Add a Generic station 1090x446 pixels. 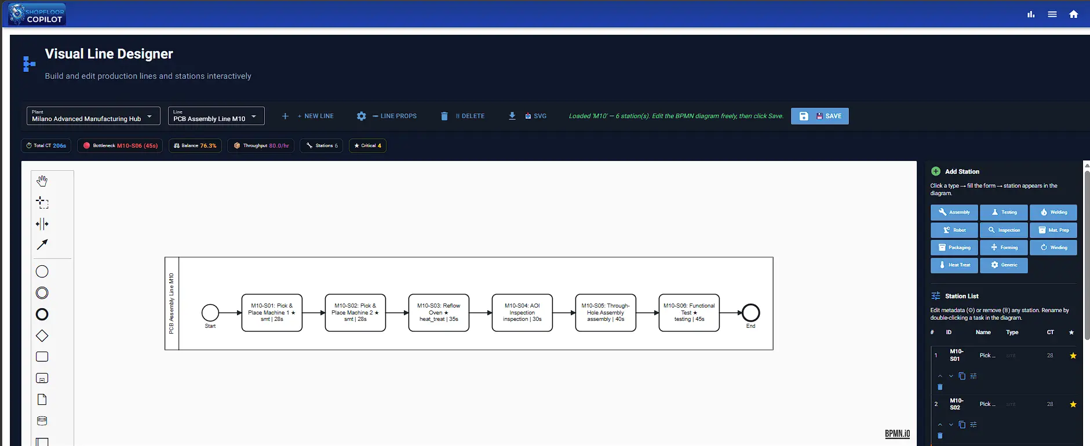click(x=1004, y=265)
